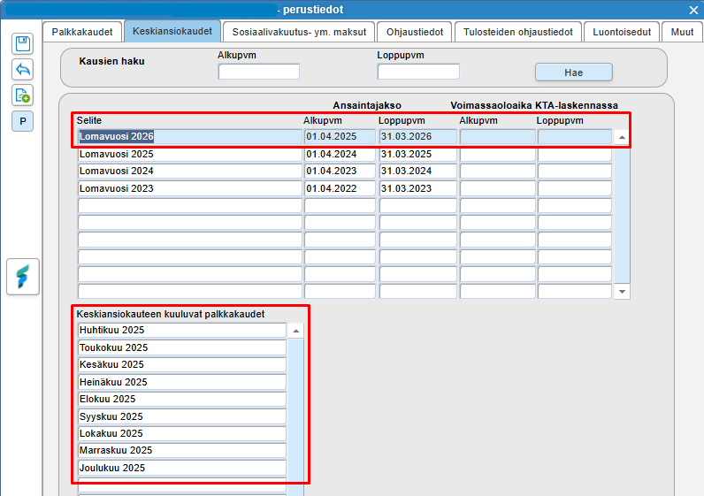Click the Loppupvm search input field

click(x=417, y=72)
